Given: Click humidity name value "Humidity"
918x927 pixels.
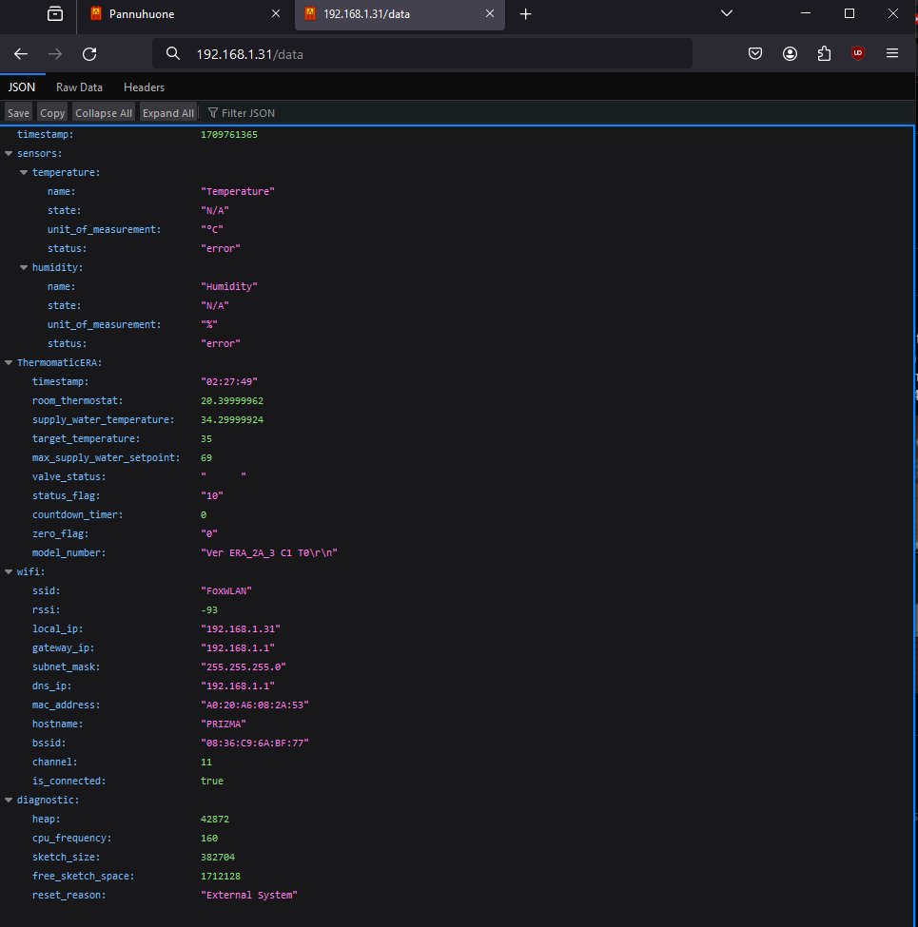Looking at the screenshot, I should pyautogui.click(x=229, y=287).
